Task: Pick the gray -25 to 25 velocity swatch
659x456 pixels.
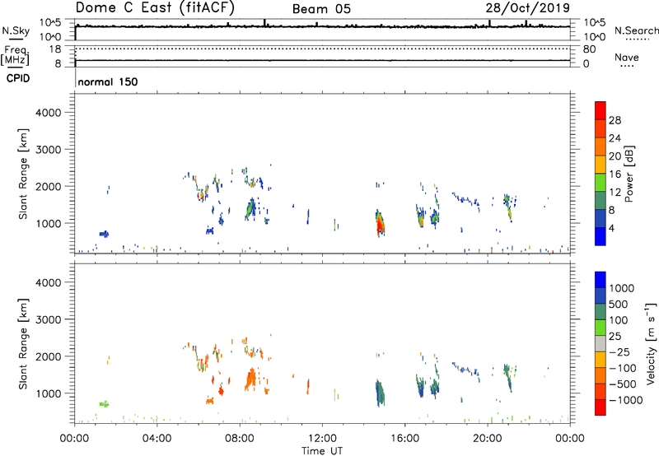Action: click(x=601, y=343)
